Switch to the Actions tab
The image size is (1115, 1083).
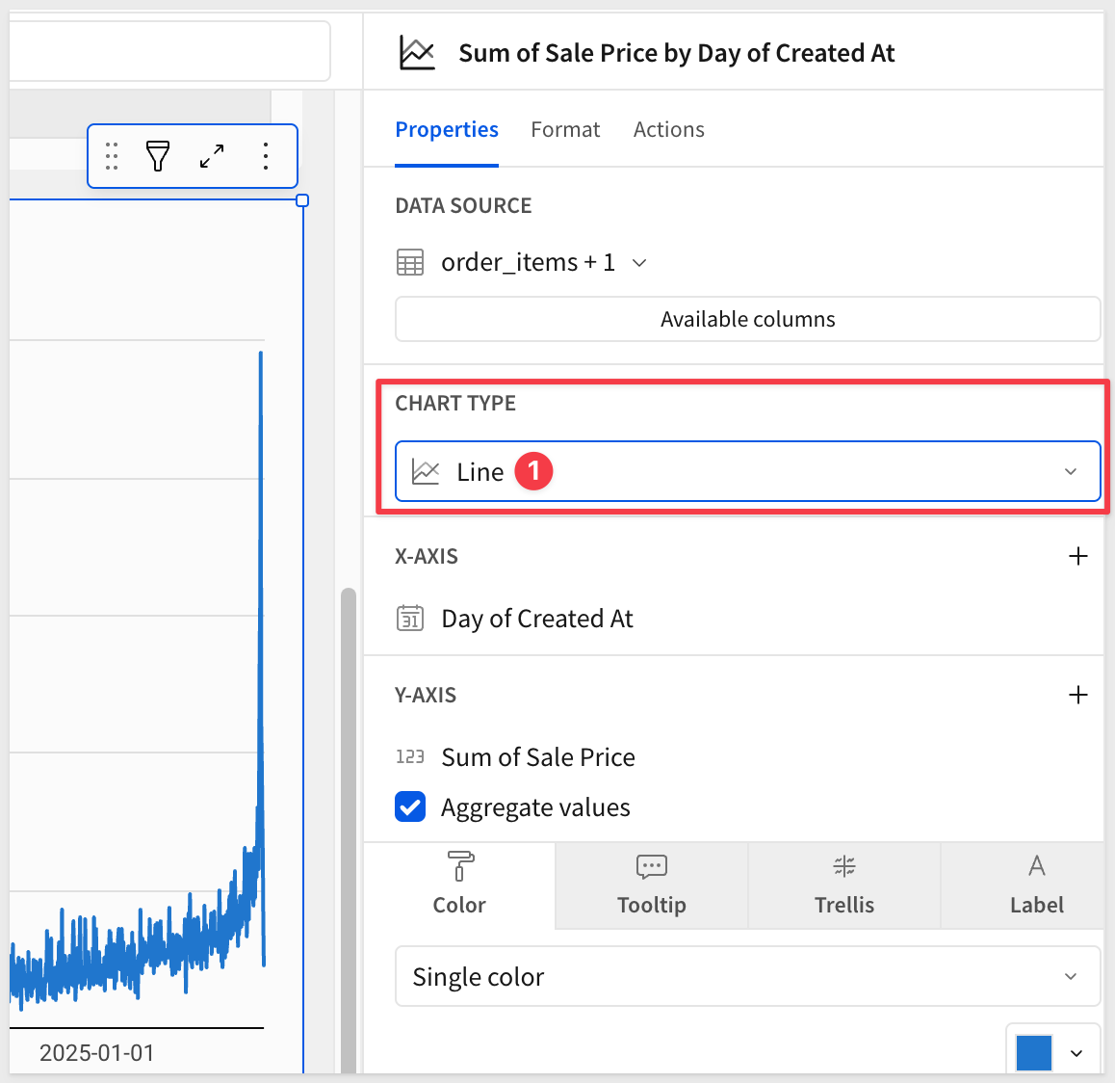[668, 130]
